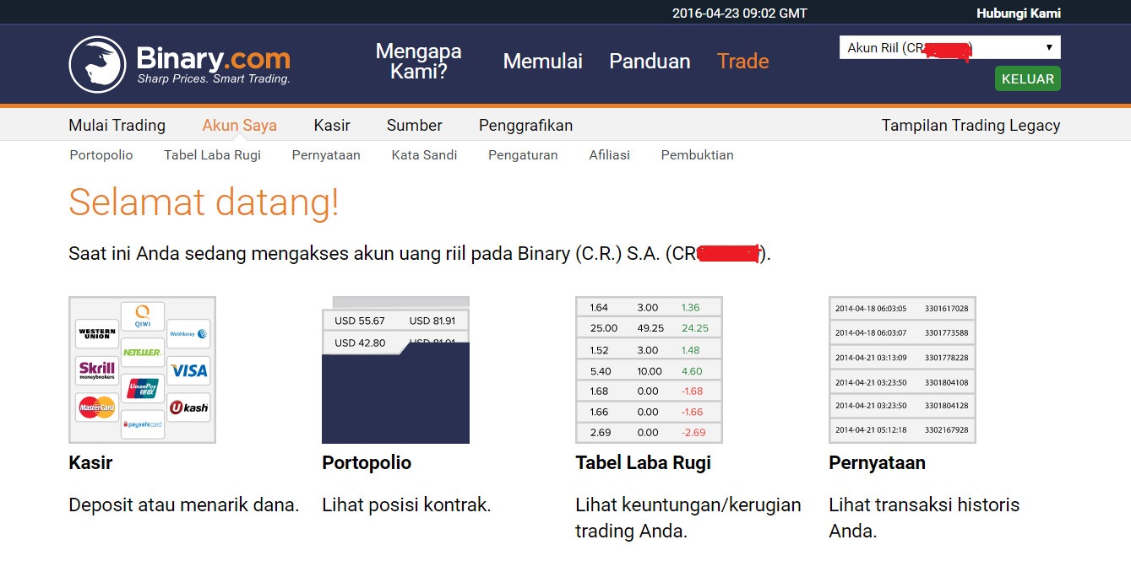Image resolution: width=1131 pixels, height=572 pixels.
Task: Switch to Tampilan Trading Legacy
Action: 971,125
